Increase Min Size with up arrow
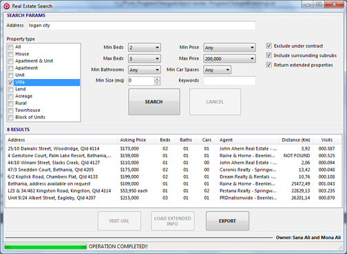This screenshot has height=254, width=347. [x=157, y=79]
